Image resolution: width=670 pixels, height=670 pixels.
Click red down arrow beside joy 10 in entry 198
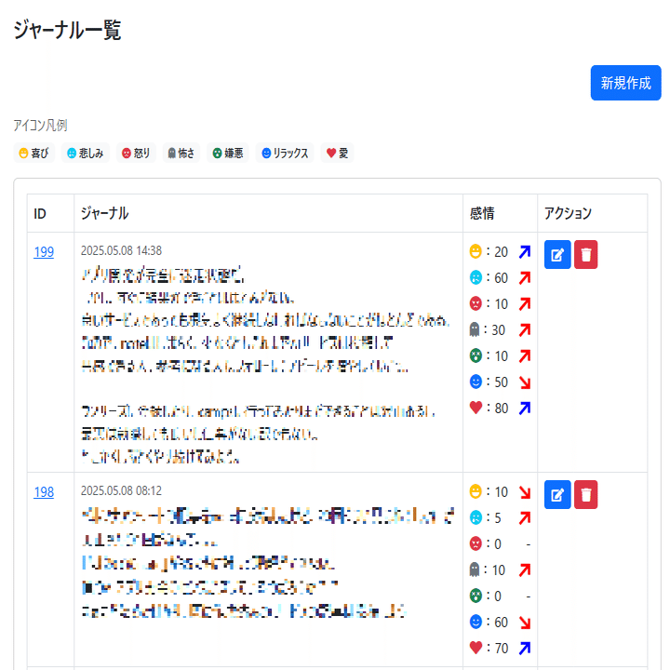tap(525, 492)
